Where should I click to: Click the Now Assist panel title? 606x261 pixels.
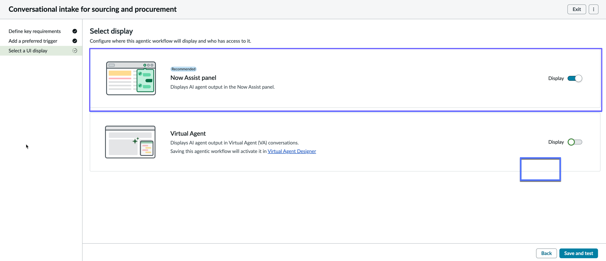(193, 78)
